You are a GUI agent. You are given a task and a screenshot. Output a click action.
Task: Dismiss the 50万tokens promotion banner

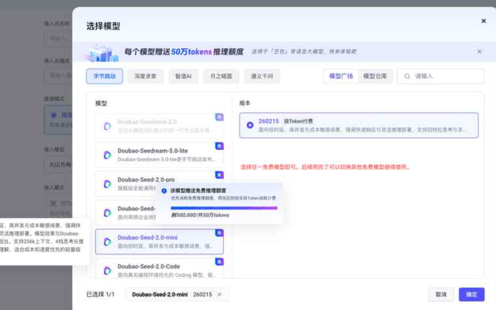pos(479,51)
